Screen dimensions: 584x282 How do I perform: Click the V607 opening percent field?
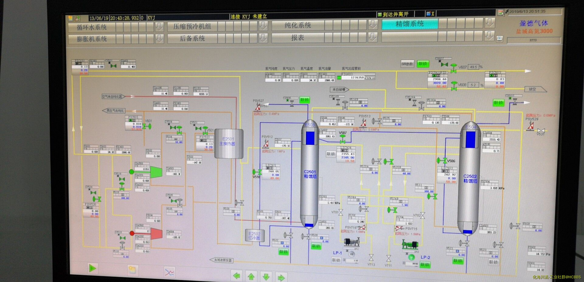pyautogui.click(x=474, y=67)
